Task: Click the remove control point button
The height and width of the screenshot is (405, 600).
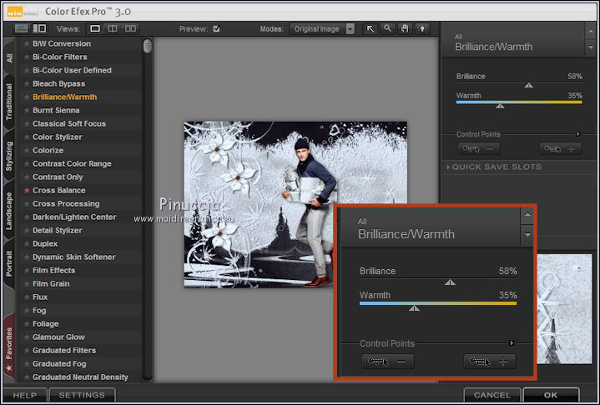Action: tap(478, 149)
